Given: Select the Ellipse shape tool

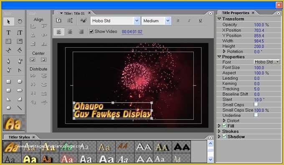Looking at the screenshot, I should click(x=8, y=108).
